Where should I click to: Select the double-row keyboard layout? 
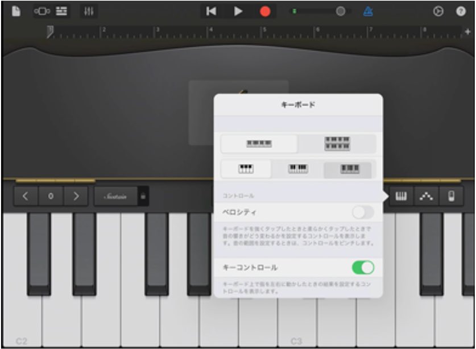pyautogui.click(x=337, y=144)
